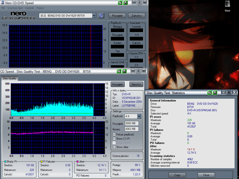The width and height of the screenshot is (239, 179).
Task: Open the Dodatki menu
Action: 30,8
